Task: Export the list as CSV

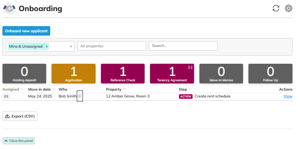Action: [x=20, y=116]
